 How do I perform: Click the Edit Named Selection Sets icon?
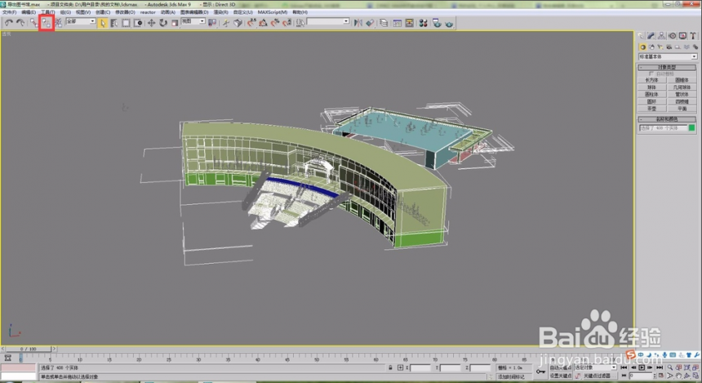pos(300,23)
